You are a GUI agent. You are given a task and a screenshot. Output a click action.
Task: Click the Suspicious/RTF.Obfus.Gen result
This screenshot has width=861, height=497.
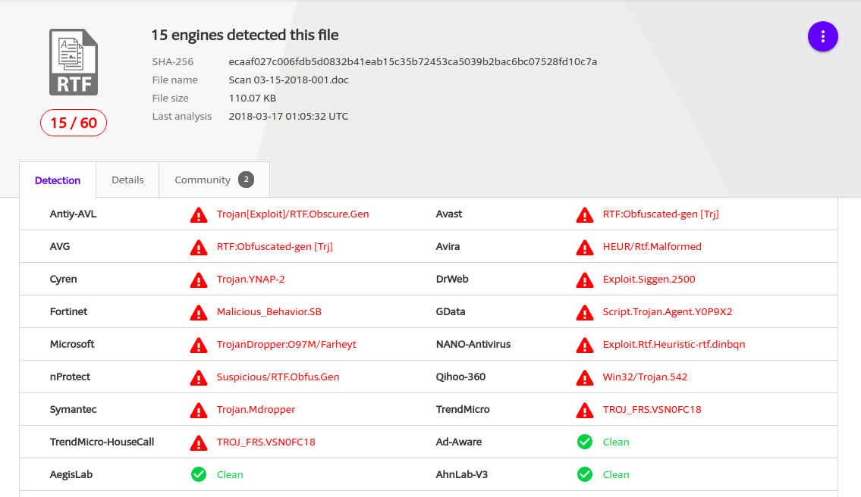278,377
